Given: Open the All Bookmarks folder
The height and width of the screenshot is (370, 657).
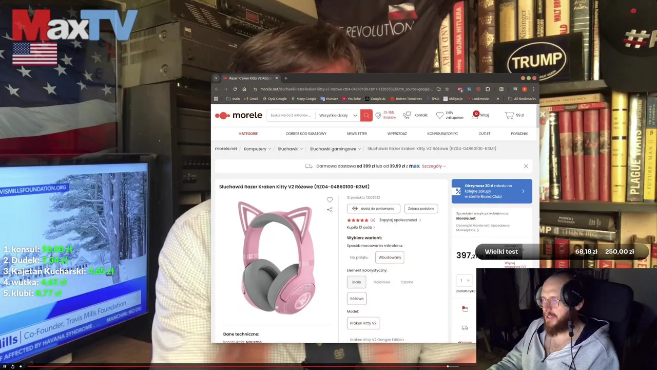Looking at the screenshot, I should click(x=521, y=99).
